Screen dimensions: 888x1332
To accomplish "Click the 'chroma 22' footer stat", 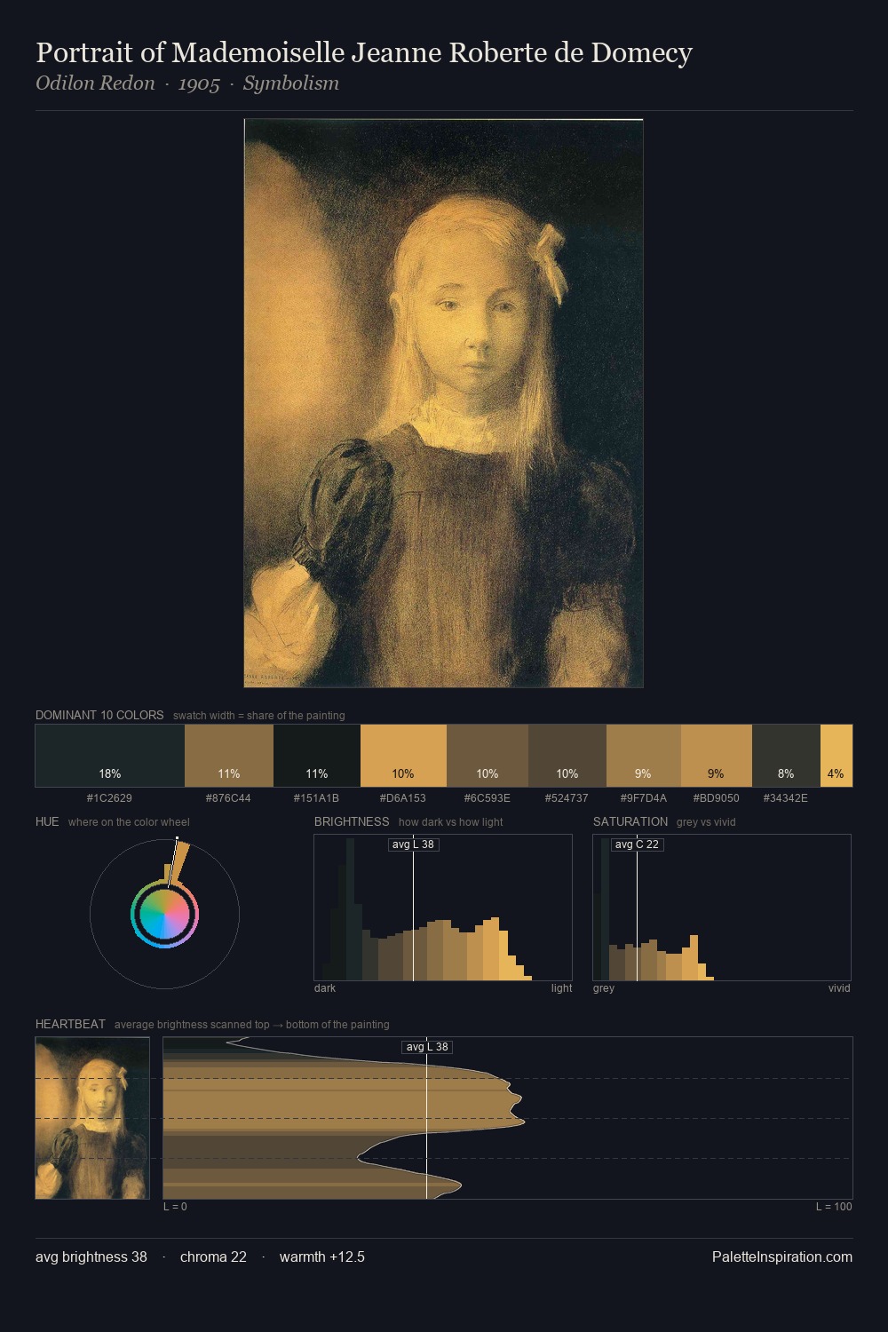I will 213,1257.
